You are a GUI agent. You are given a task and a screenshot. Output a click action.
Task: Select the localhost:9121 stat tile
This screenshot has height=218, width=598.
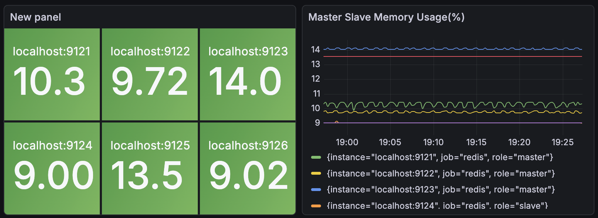click(52, 75)
